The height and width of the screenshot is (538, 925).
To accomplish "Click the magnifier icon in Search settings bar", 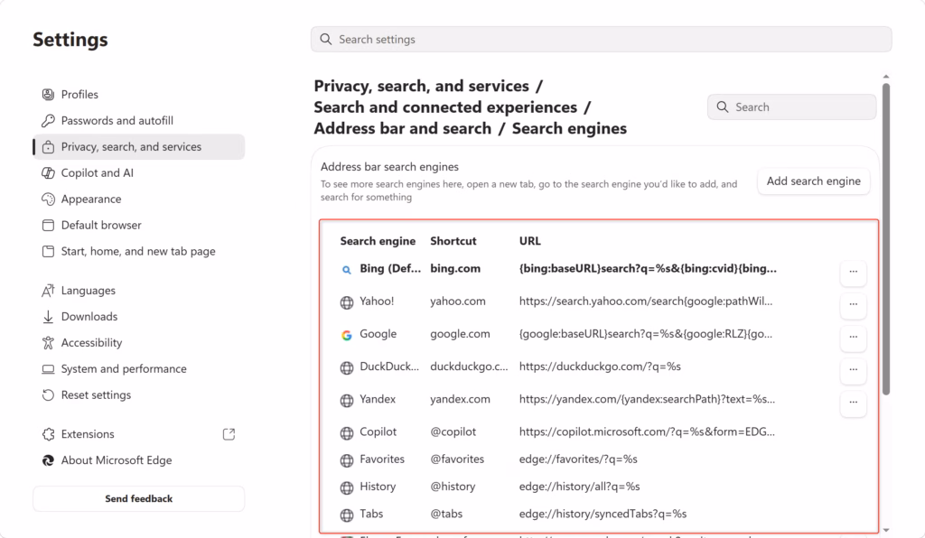I will 325,39.
